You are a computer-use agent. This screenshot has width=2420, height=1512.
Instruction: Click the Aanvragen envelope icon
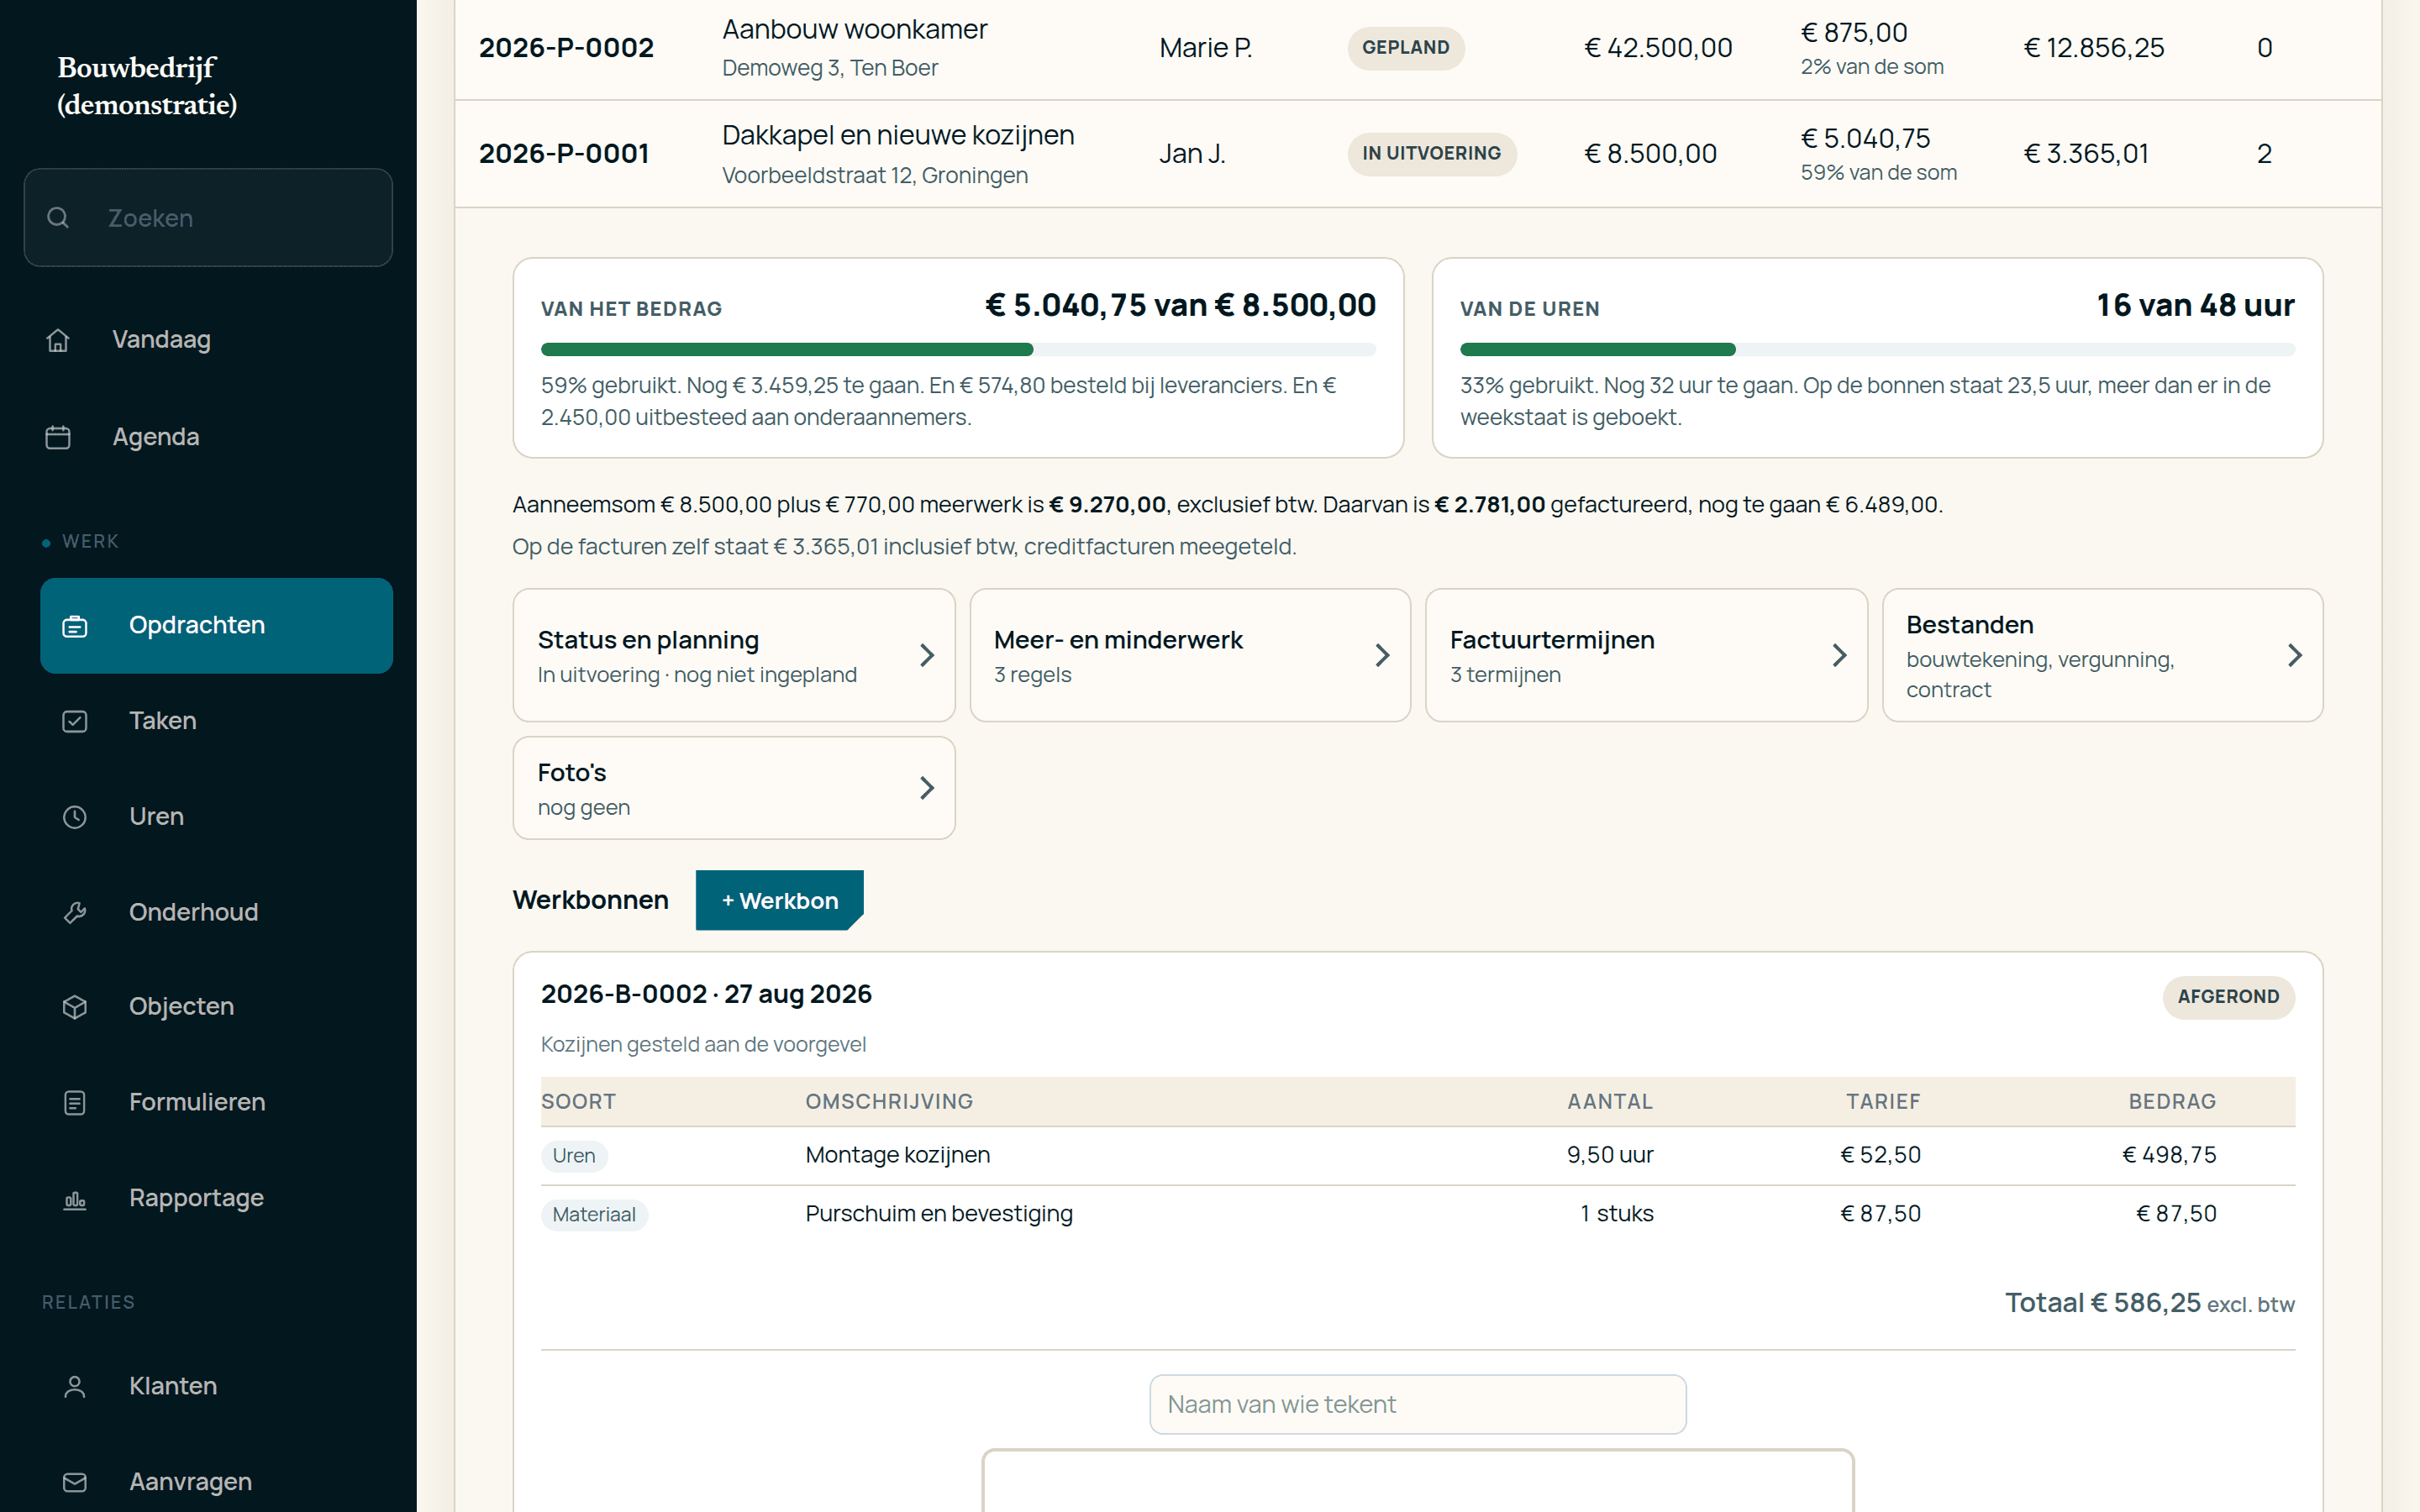pyautogui.click(x=75, y=1482)
